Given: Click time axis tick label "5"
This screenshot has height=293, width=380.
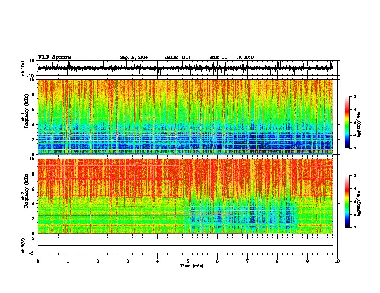Looking at the screenshot, I should pos(188,261).
